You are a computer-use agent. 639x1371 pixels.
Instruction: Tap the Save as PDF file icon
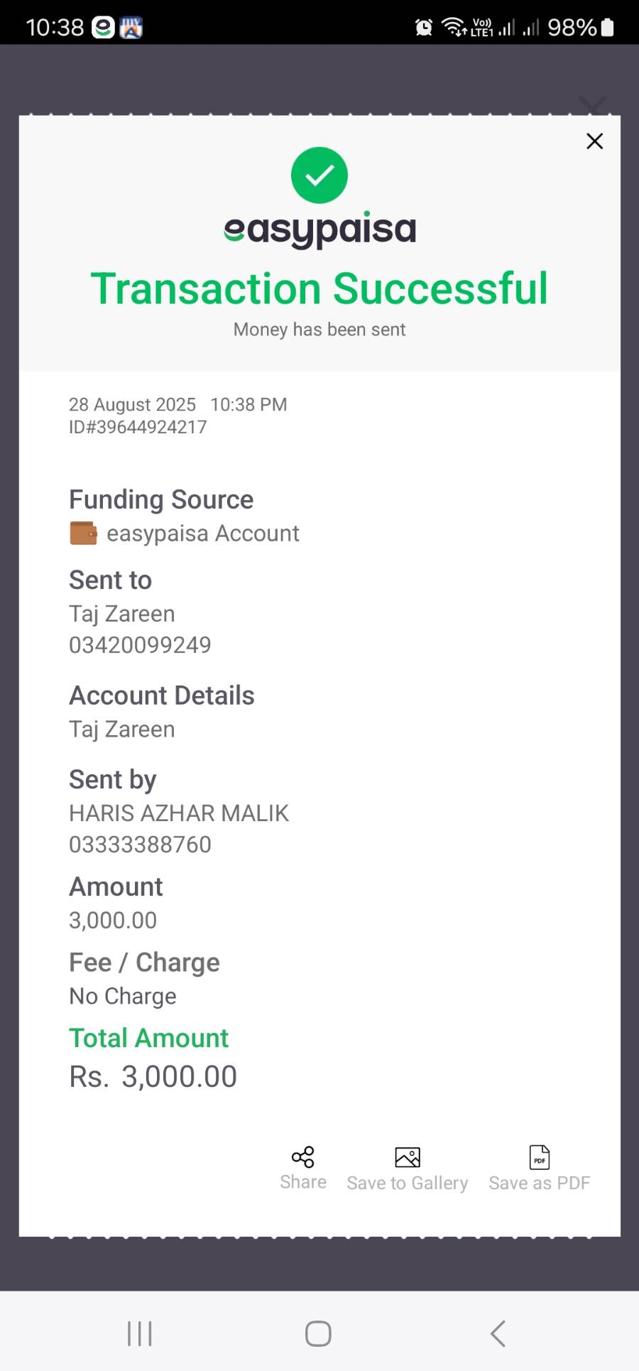coord(540,1157)
